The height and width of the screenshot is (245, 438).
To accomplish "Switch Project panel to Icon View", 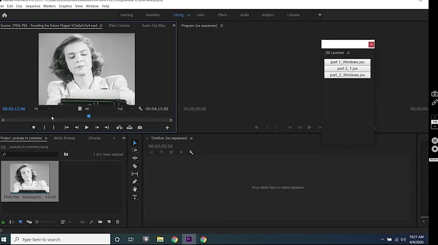I will (x=21, y=222).
